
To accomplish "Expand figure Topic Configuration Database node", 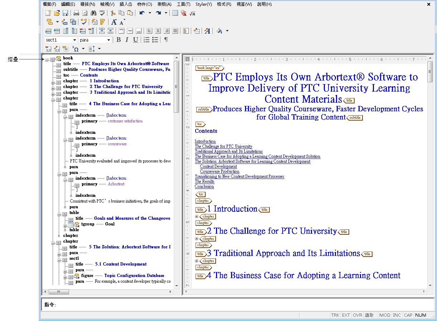I will point(65,277).
